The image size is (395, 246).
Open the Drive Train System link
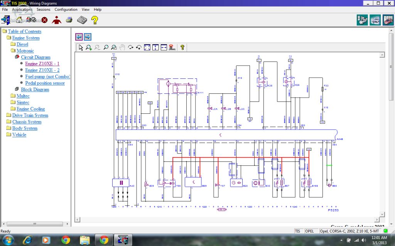(x=30, y=115)
